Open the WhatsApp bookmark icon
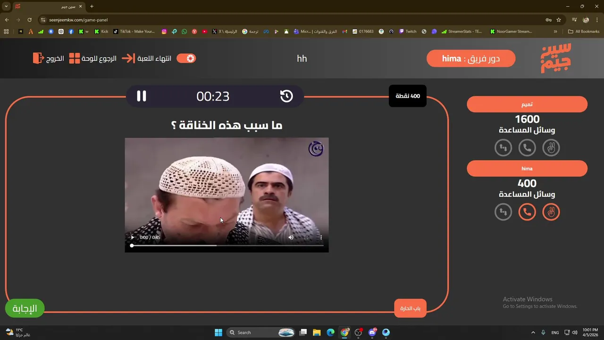Screen dimensions: 604x340 [x=184, y=32]
